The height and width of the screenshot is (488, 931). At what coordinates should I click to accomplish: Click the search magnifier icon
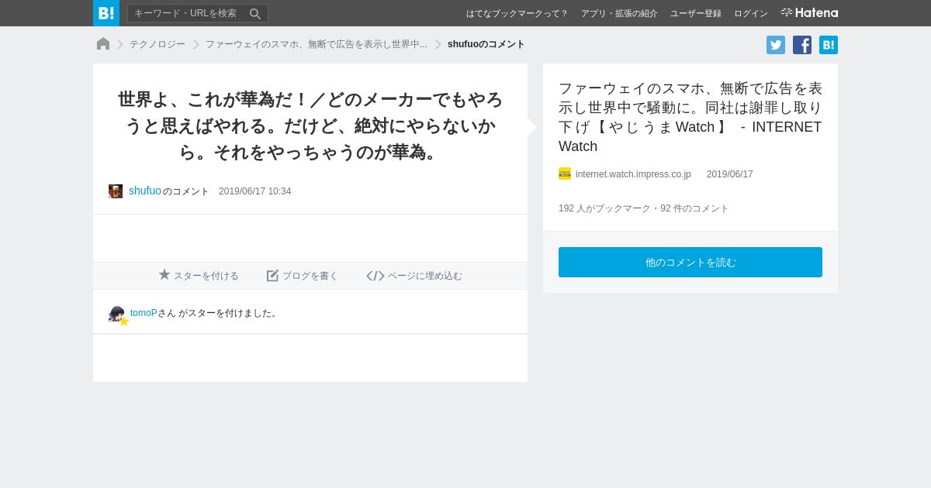pyautogui.click(x=255, y=13)
